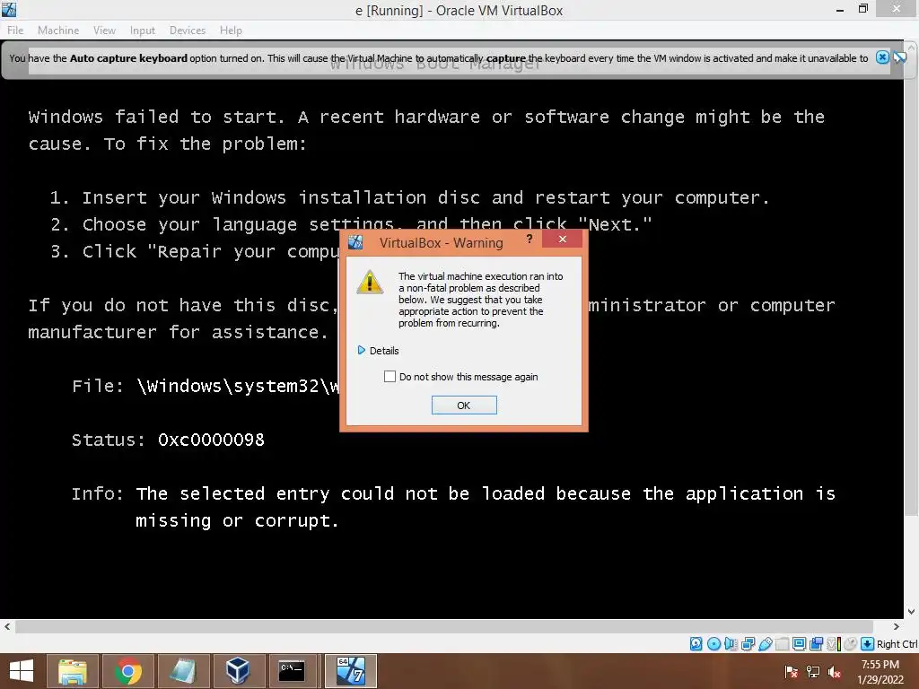
Task: Click the USB devices status icon
Action: point(765,644)
